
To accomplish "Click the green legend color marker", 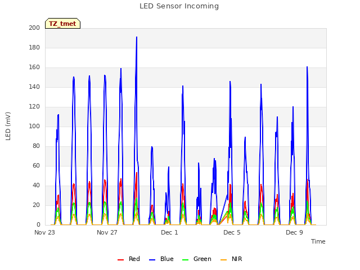I will 185,260.
